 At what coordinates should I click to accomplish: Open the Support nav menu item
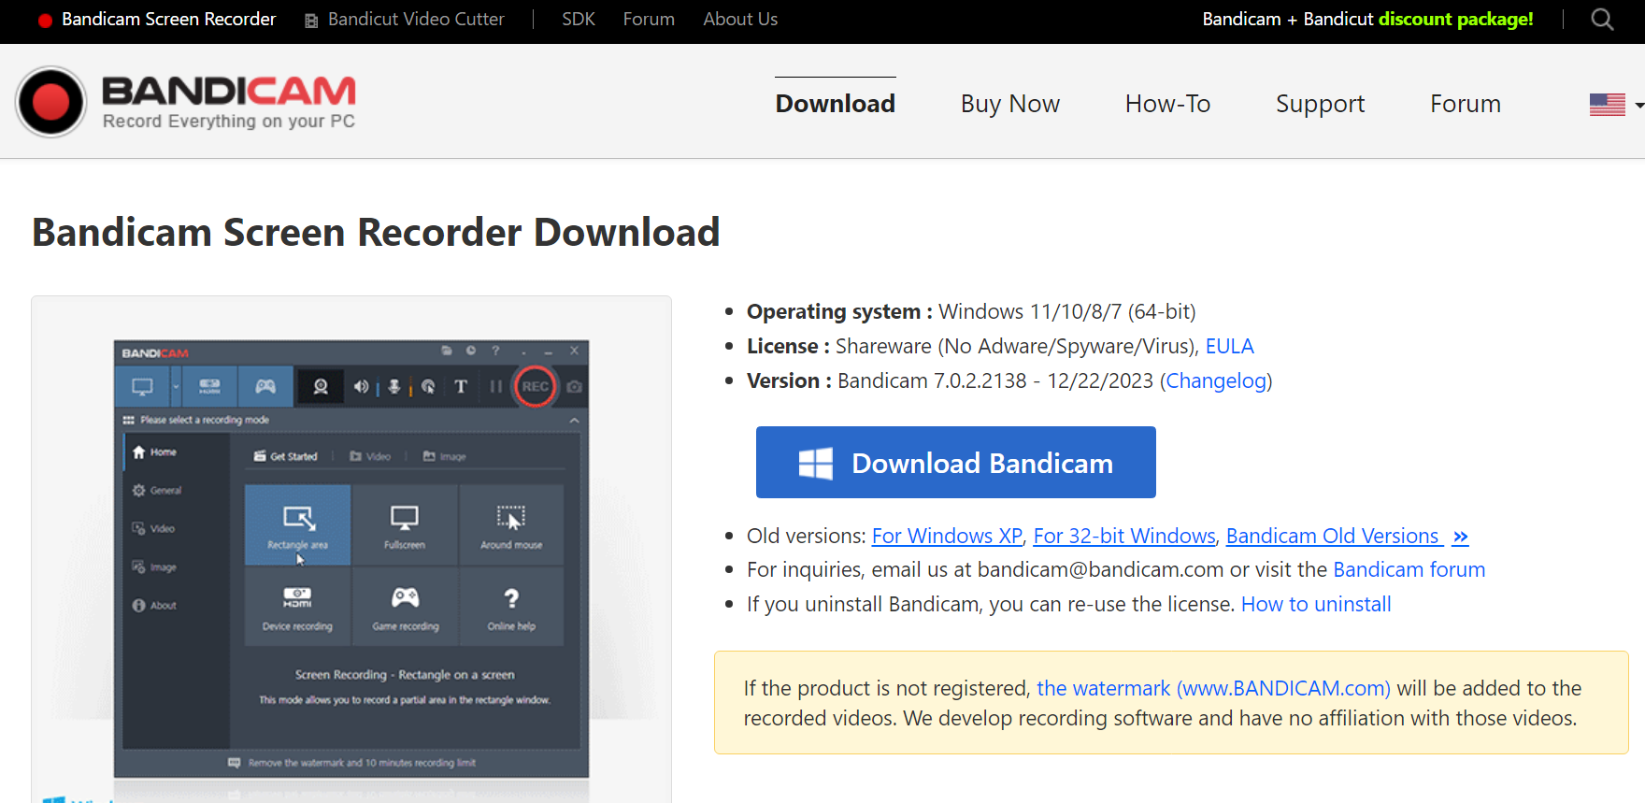(1320, 104)
